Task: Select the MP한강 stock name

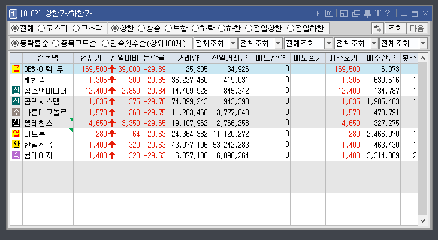Action: 35,80
